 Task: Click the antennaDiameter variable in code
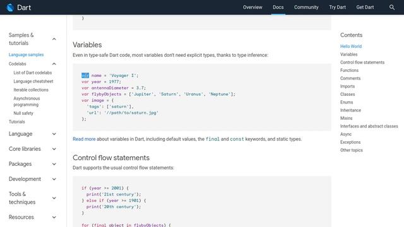click(110, 88)
